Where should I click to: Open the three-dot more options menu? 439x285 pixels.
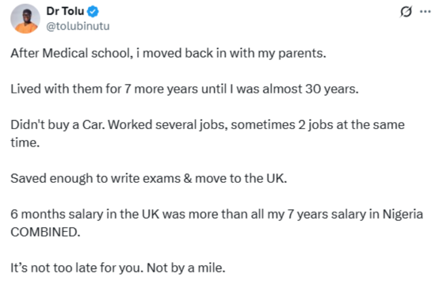(425, 12)
